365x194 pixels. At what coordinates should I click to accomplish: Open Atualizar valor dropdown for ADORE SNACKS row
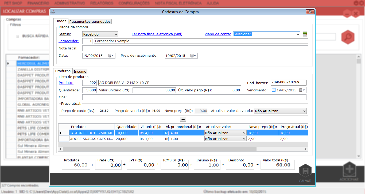[244, 139]
